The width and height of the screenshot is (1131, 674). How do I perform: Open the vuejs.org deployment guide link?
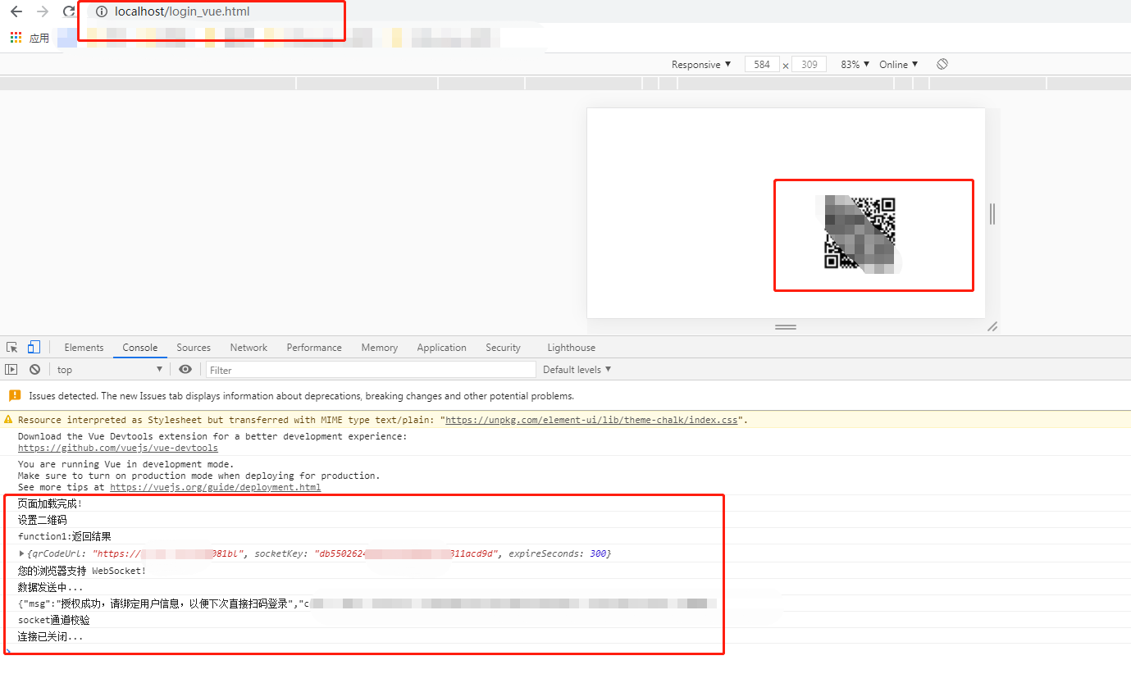click(x=215, y=487)
